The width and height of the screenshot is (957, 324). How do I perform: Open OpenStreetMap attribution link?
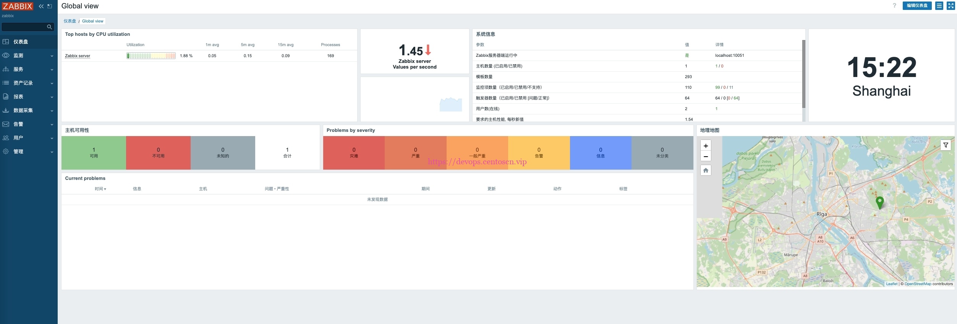point(918,284)
